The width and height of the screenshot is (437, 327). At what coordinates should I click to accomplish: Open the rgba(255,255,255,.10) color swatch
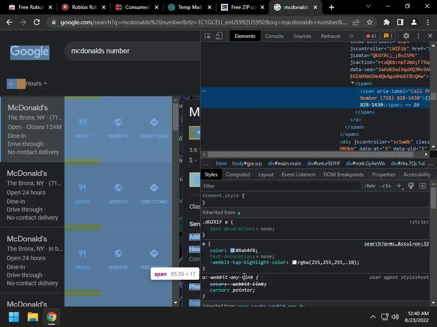[294, 262]
